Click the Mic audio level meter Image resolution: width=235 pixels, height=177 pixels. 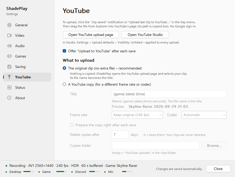[127, 172]
